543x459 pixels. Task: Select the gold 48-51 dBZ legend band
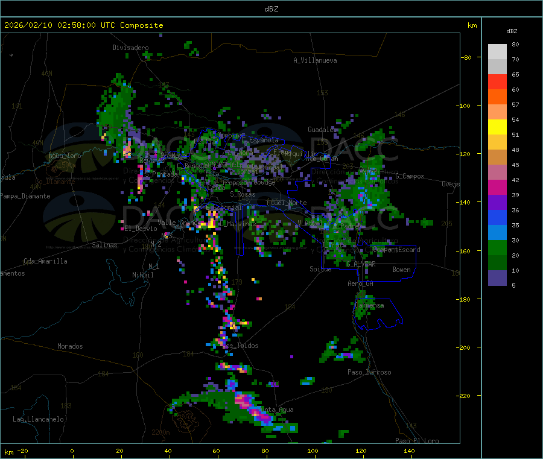click(x=497, y=142)
